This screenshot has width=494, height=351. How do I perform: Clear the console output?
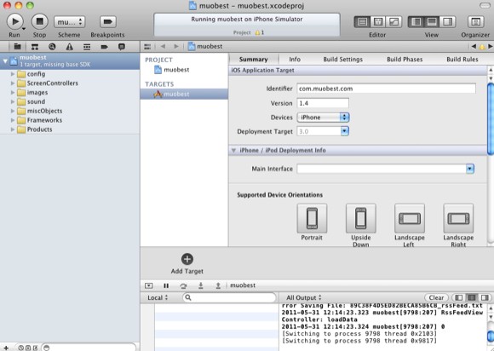pyautogui.click(x=436, y=297)
